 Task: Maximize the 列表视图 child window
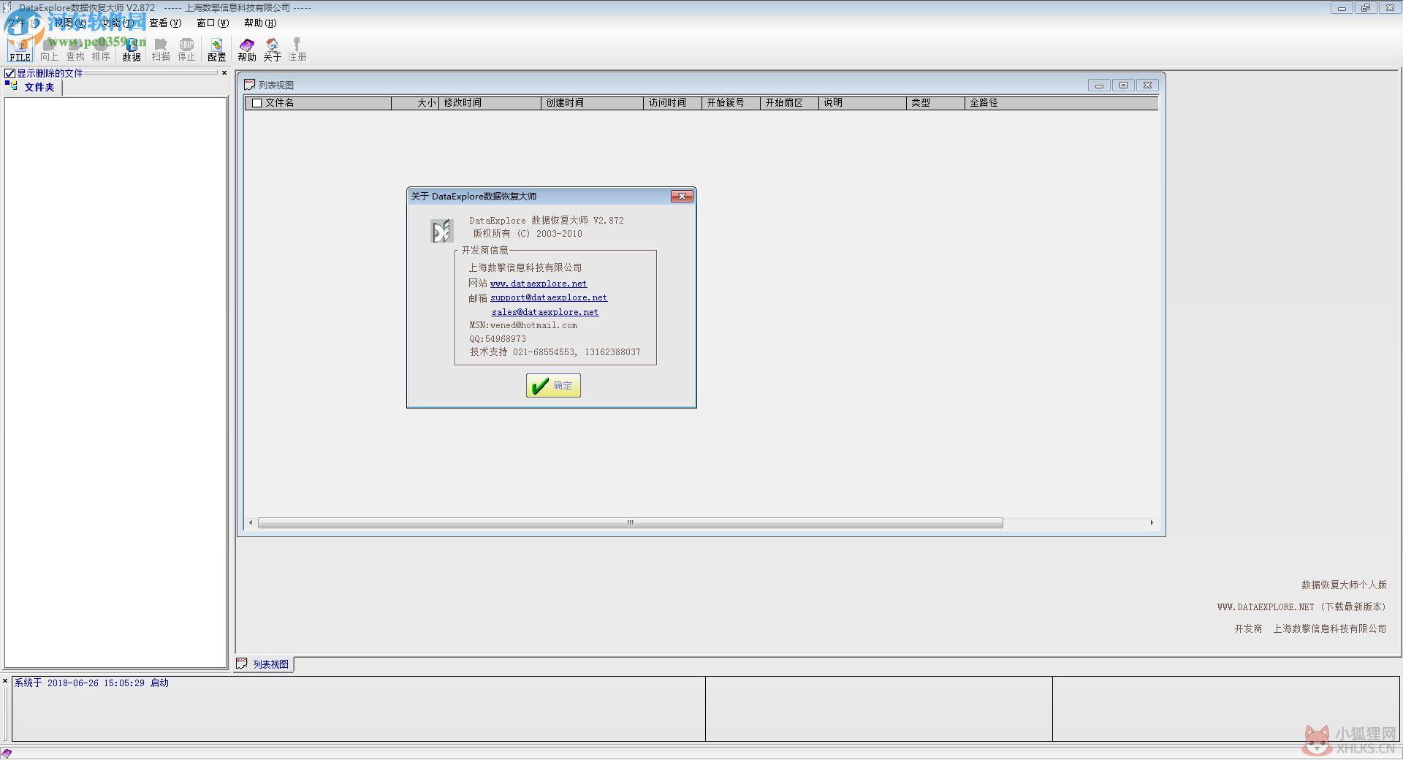tap(1123, 85)
